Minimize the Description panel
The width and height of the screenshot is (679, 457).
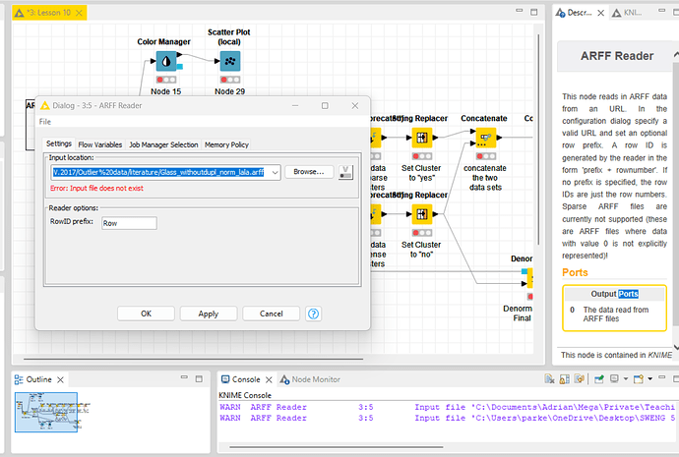(661, 11)
